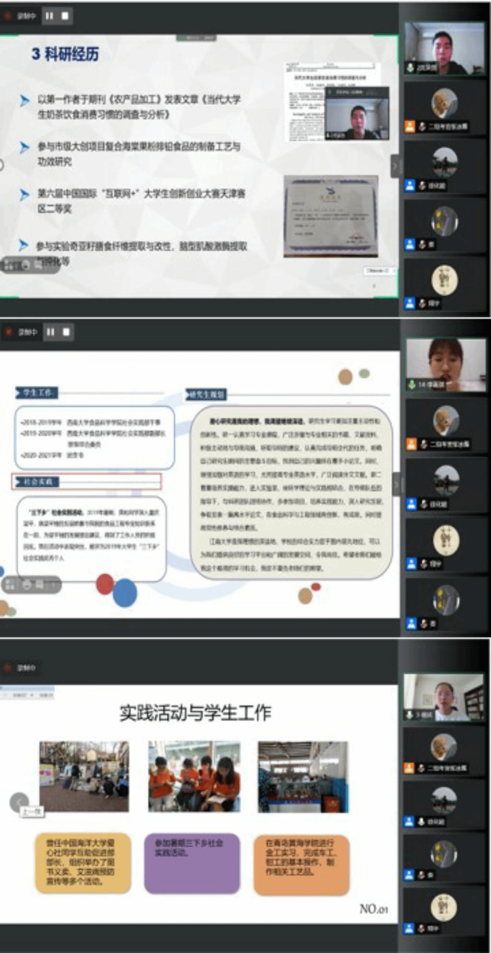Click the floating video preview over the slide
491x953 pixels.
[356, 114]
